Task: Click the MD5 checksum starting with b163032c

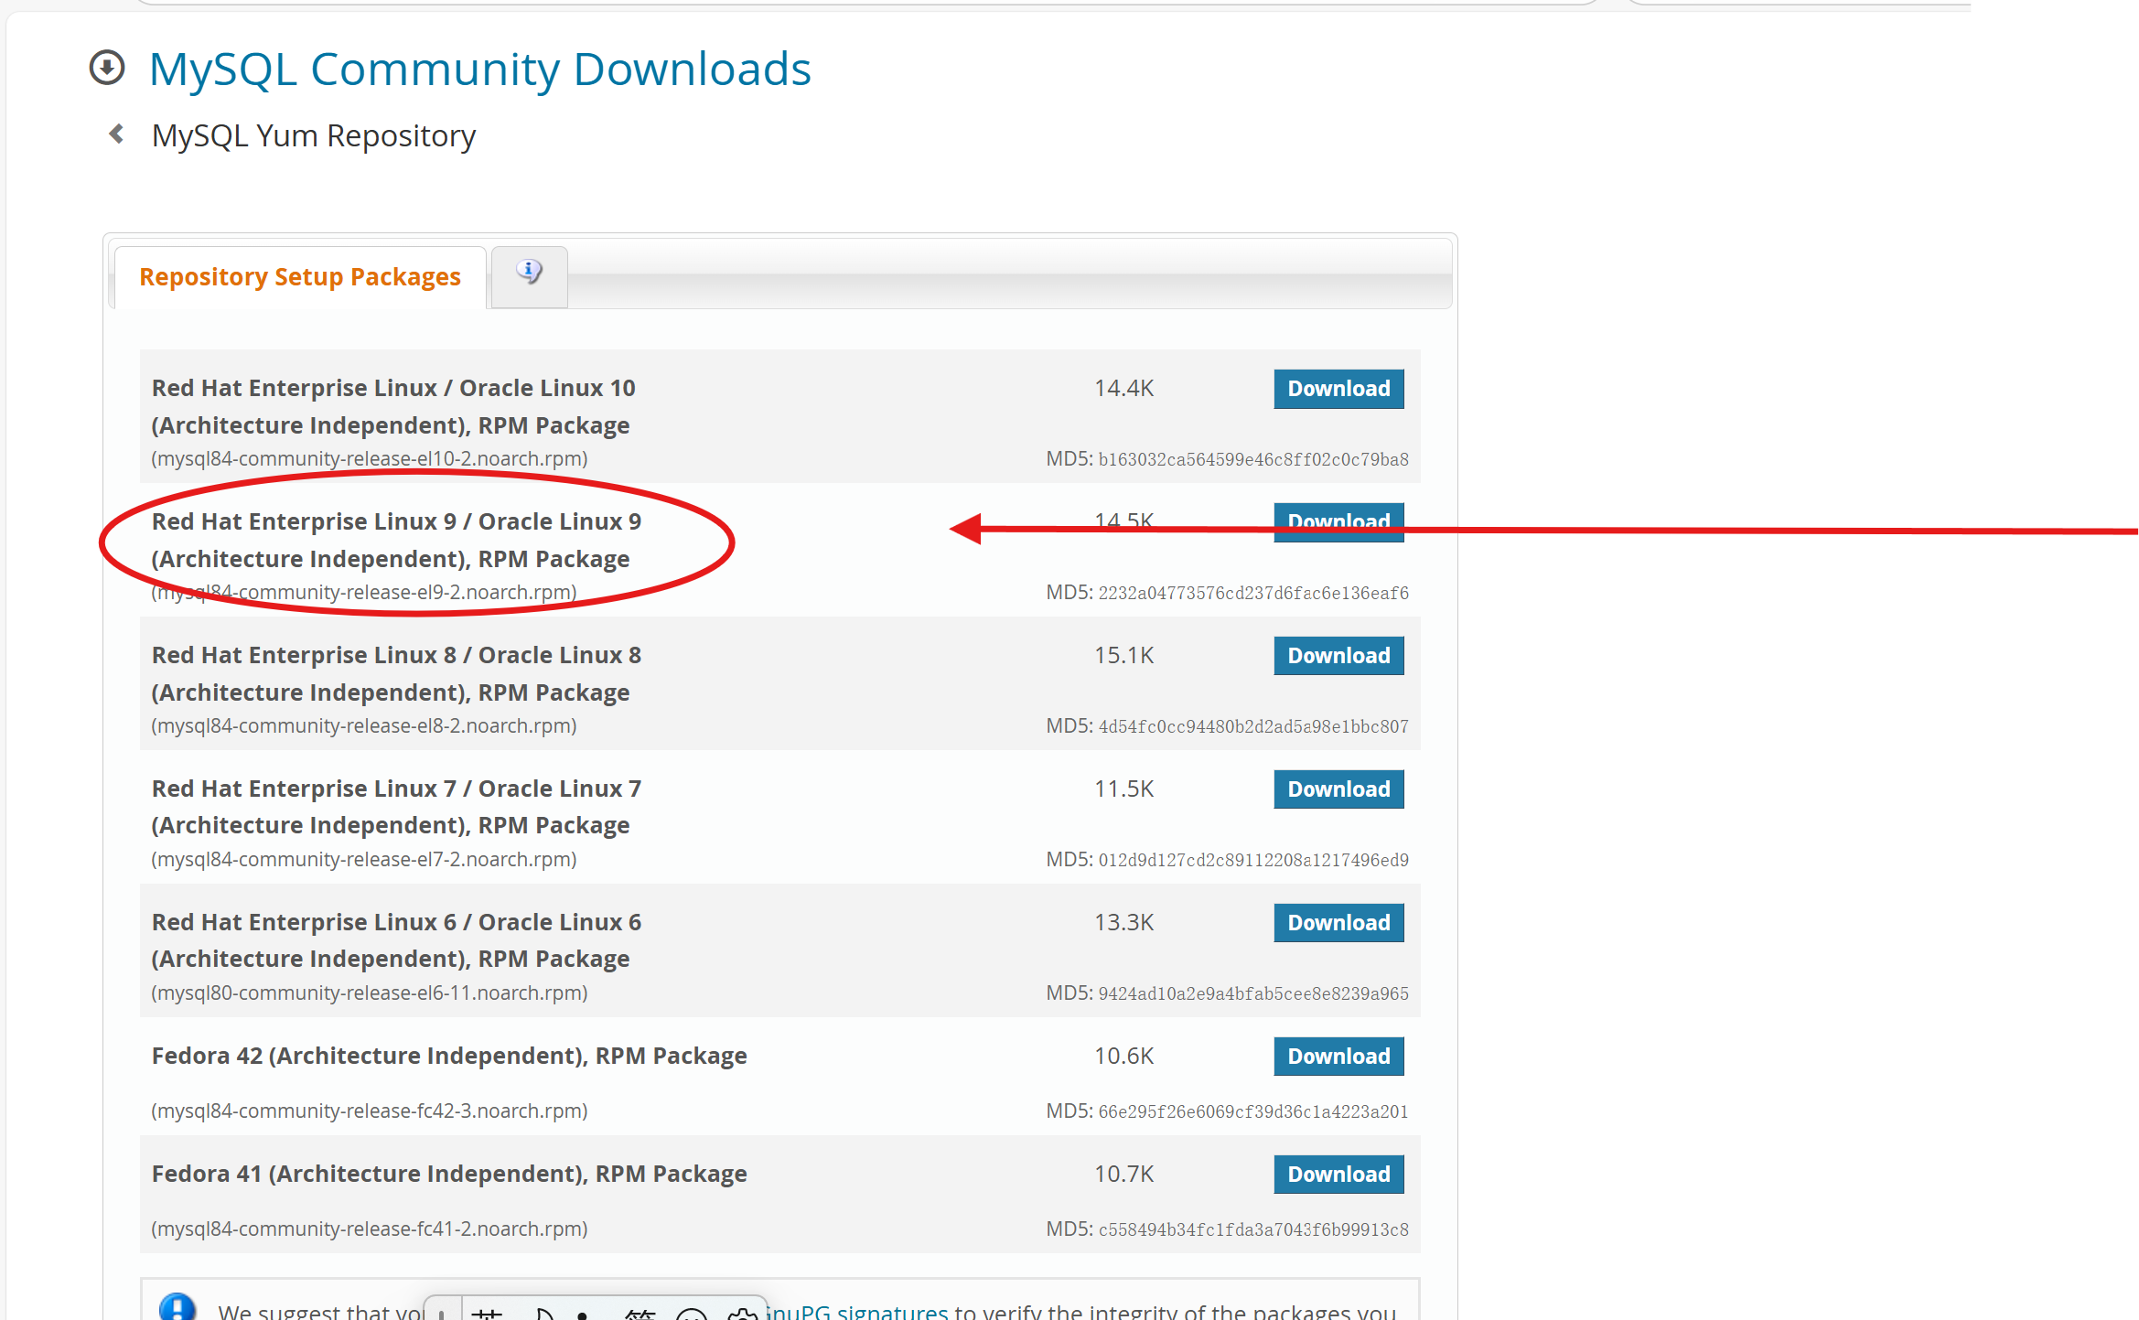Action: pyautogui.click(x=1253, y=459)
